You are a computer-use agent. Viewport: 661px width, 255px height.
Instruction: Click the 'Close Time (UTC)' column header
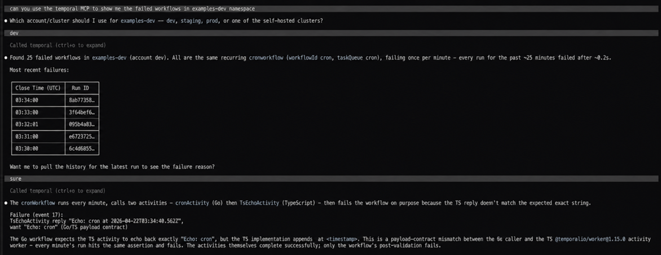[38, 88]
